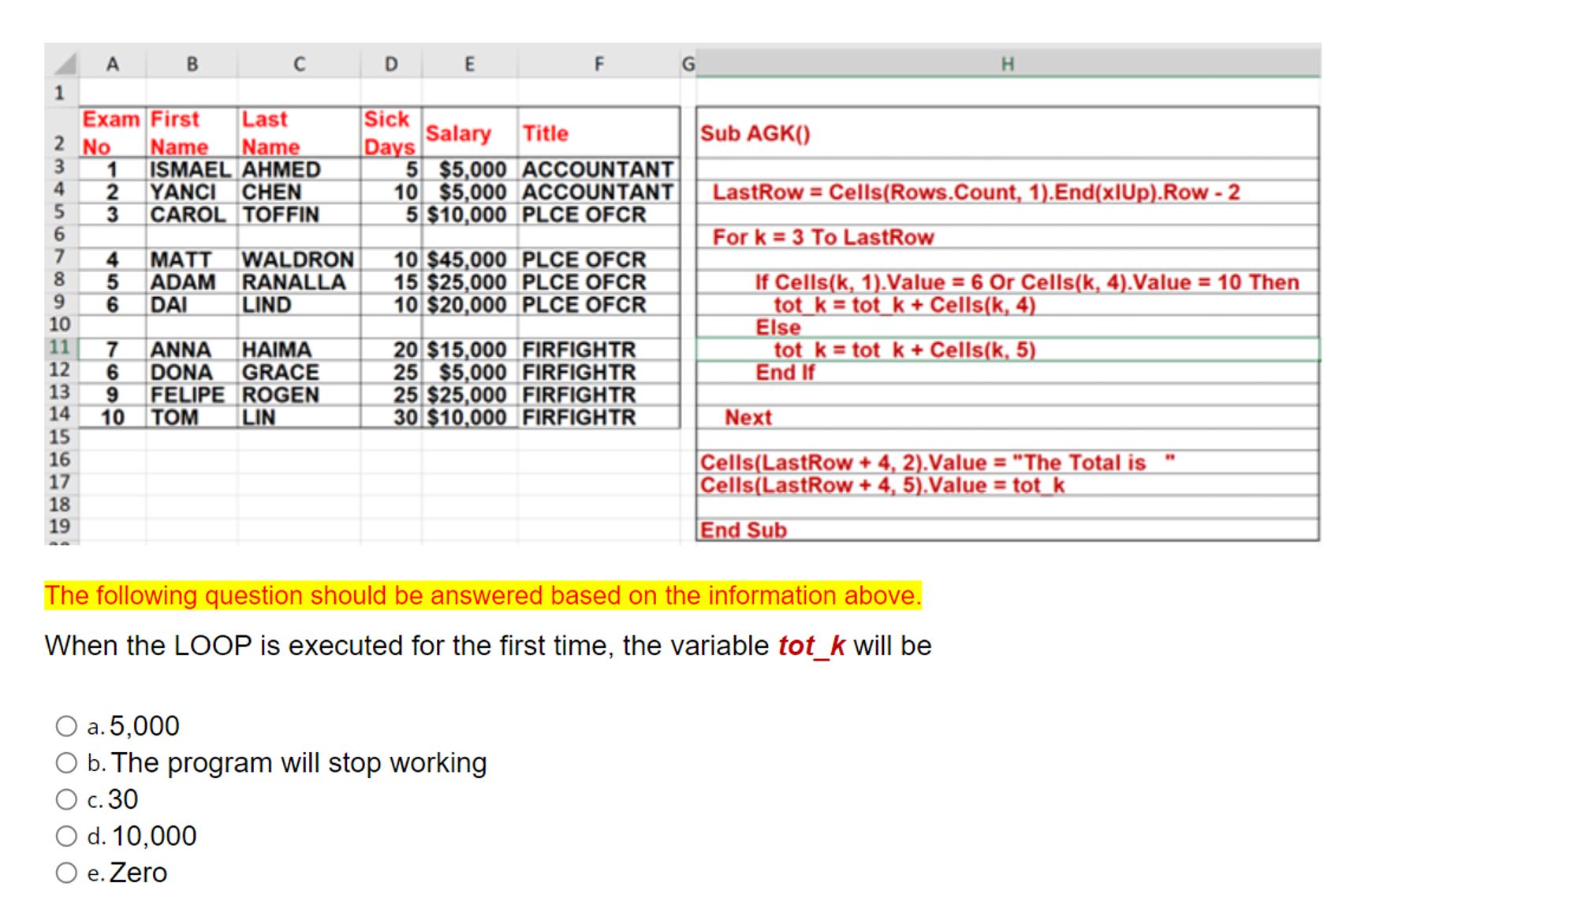Screen dimensions: 1585x905
Task: Click the $45,000 salary cell
Action: tap(468, 259)
